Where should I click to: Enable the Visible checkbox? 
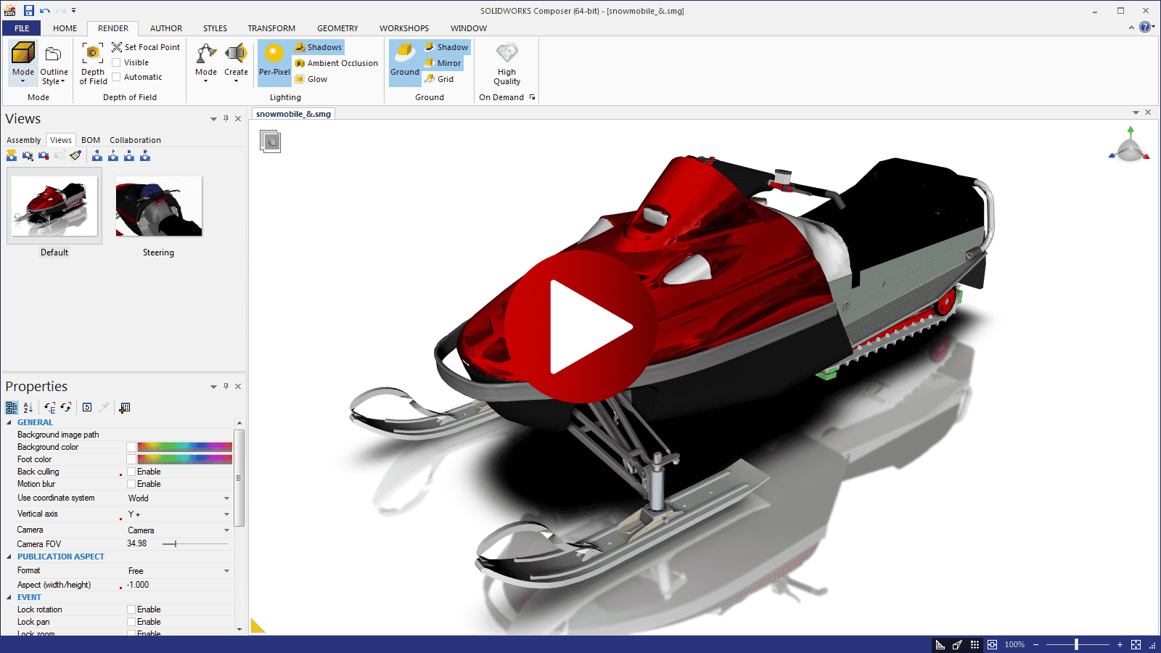click(116, 62)
